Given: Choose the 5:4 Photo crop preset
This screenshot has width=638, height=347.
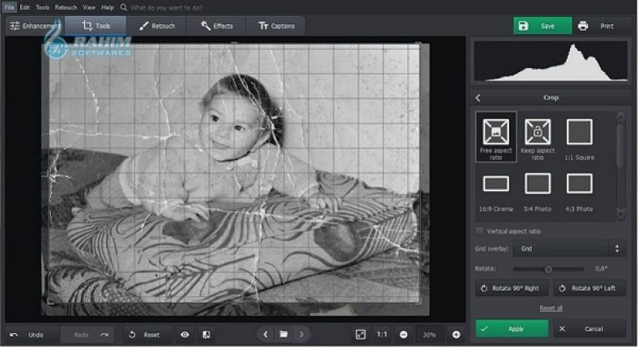Looking at the screenshot, I should click(538, 184).
